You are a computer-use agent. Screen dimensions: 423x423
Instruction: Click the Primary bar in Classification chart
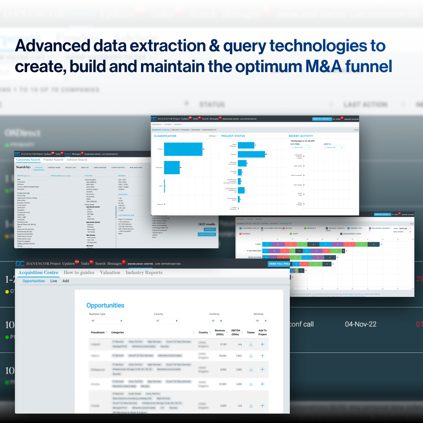point(183,149)
